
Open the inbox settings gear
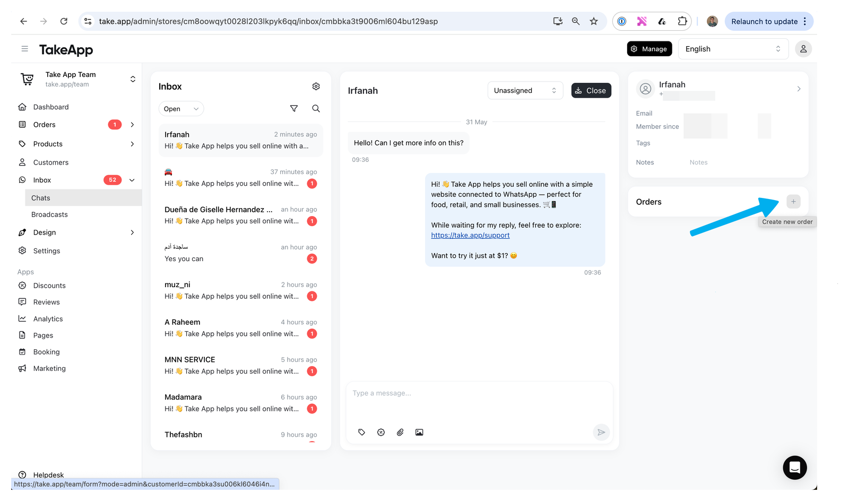click(x=316, y=87)
